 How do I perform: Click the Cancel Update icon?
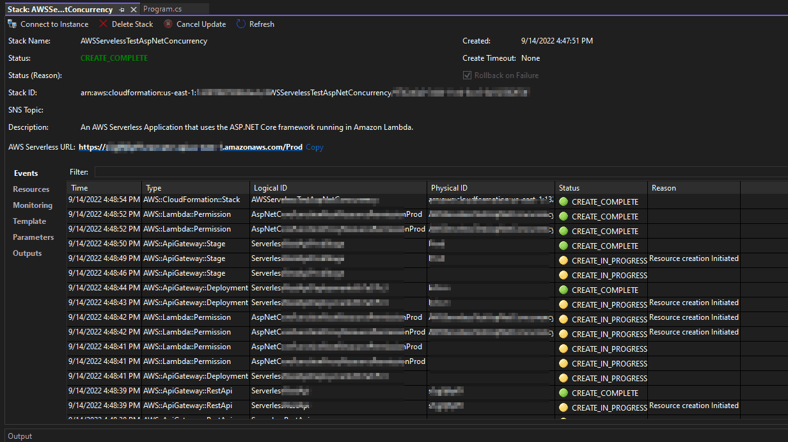pos(168,24)
